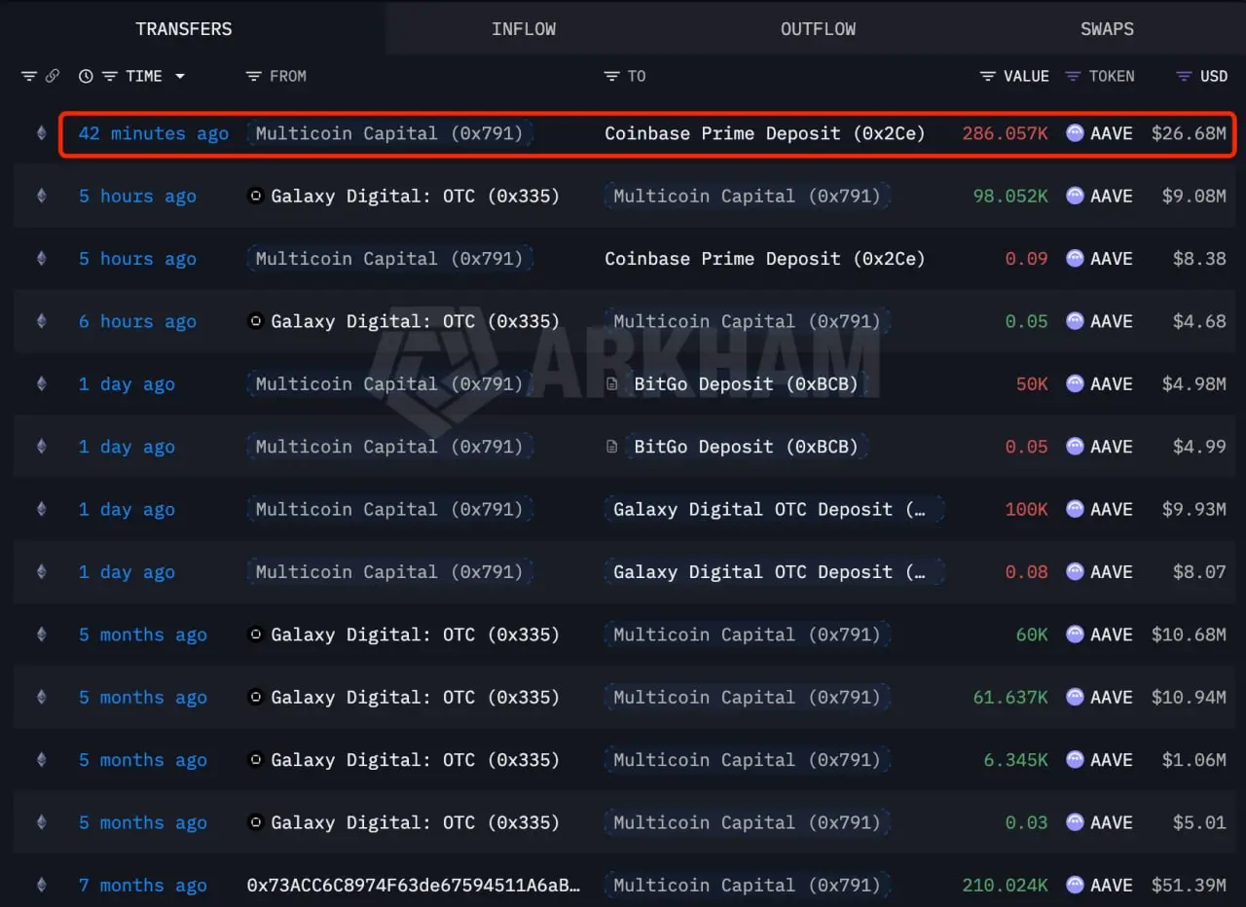The height and width of the screenshot is (907, 1246).
Task: Open the '1 day ago' link on the $8.07 row
Action: tap(127, 571)
